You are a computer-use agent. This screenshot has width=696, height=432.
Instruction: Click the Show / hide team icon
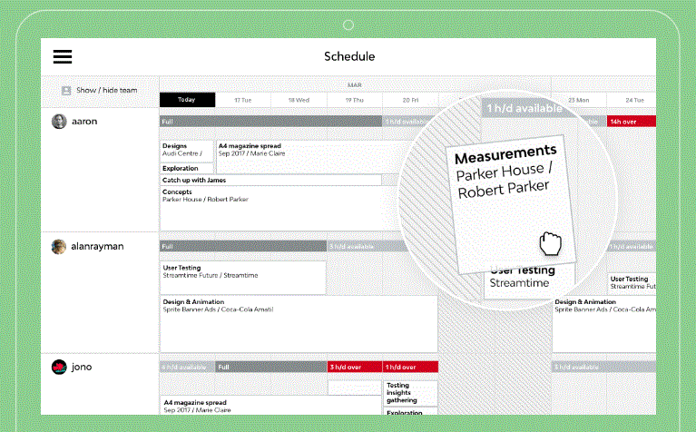coord(66,91)
